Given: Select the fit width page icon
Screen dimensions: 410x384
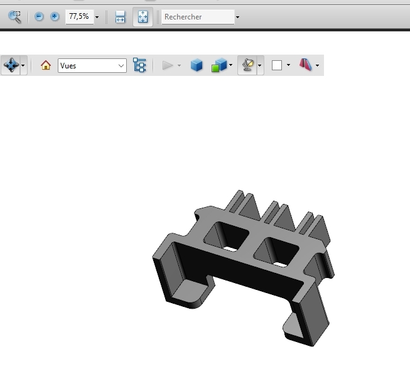Looking at the screenshot, I should [121, 17].
